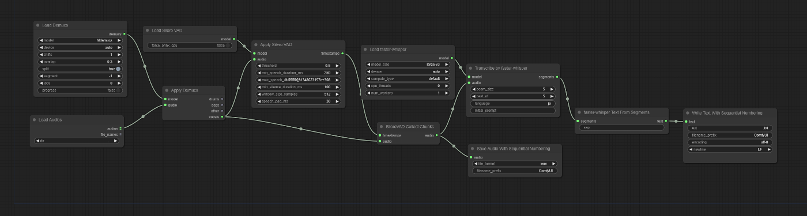Screen dimensions: 807x216
Task: Click the audios output socket on Load Audios
Action: 121,128
